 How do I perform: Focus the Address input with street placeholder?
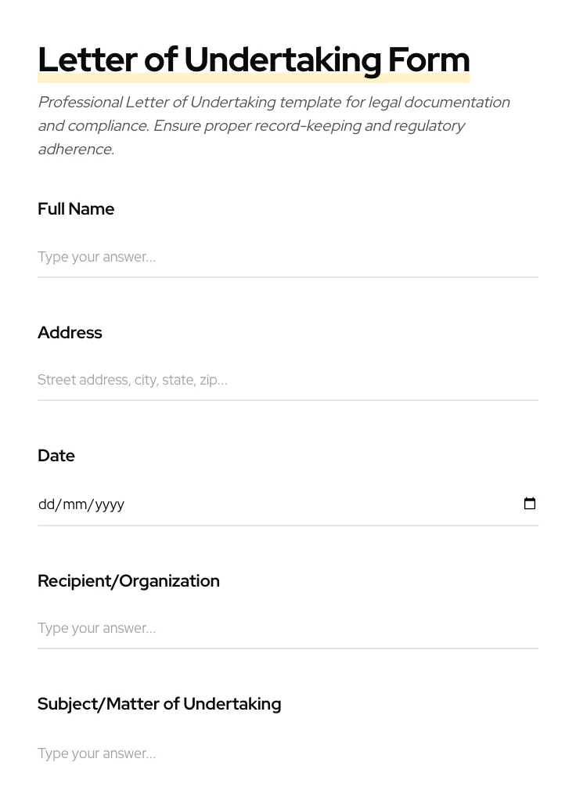tap(287, 380)
